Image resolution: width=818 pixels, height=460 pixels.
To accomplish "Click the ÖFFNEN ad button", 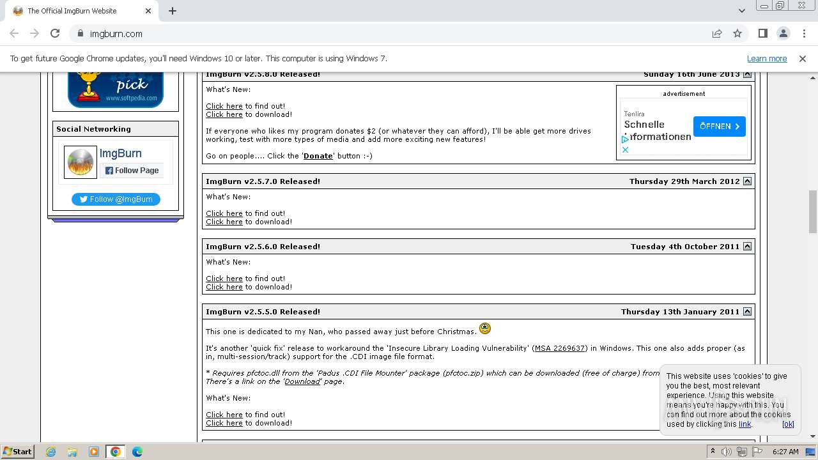I will tap(719, 126).
